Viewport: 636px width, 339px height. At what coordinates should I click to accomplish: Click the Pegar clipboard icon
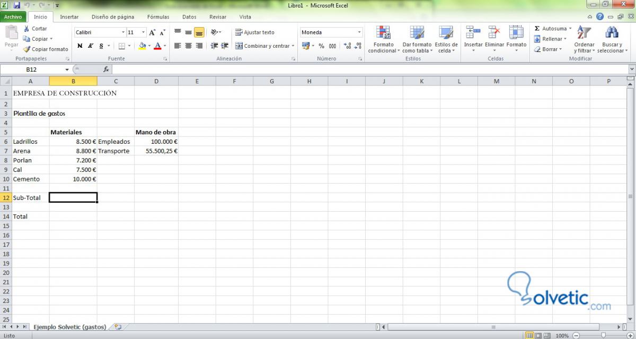click(11, 33)
